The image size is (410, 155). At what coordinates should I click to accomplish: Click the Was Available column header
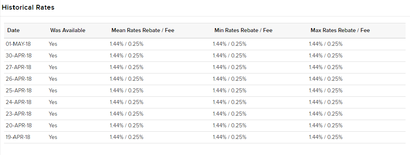click(x=68, y=30)
